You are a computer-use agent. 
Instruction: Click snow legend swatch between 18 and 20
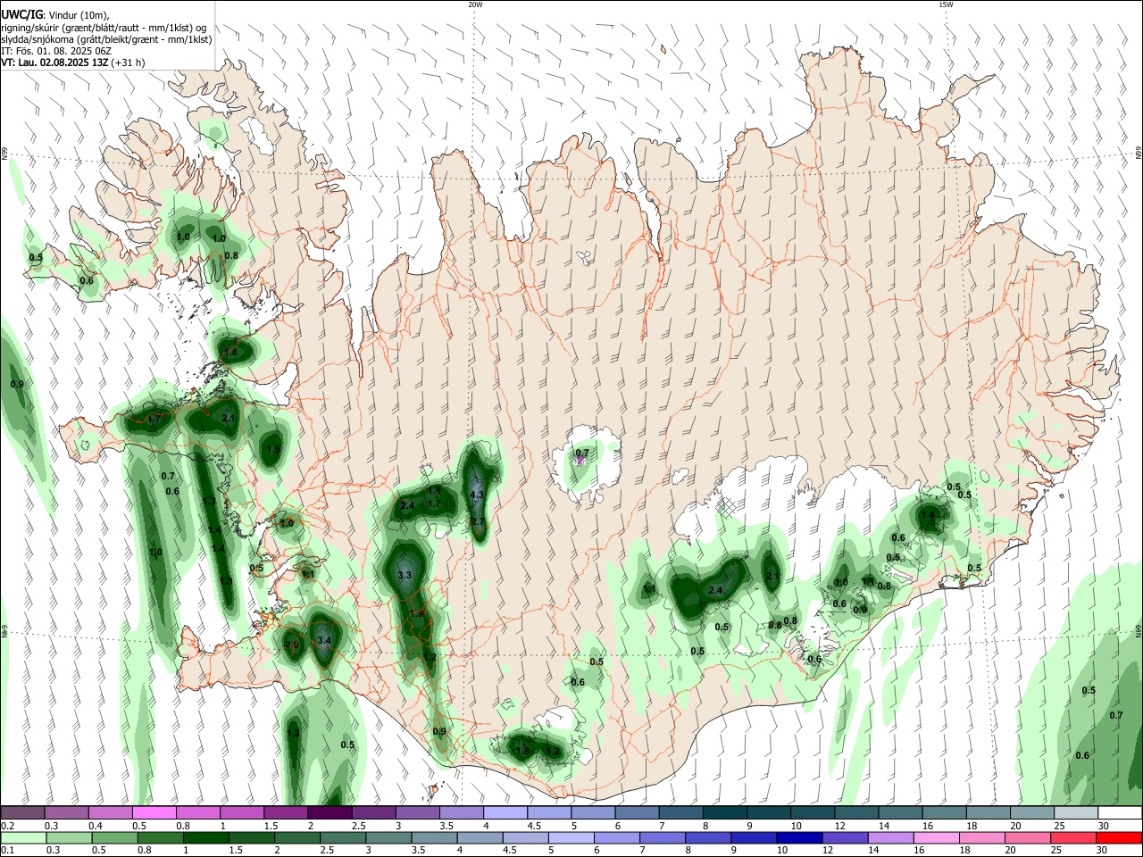(x=989, y=812)
